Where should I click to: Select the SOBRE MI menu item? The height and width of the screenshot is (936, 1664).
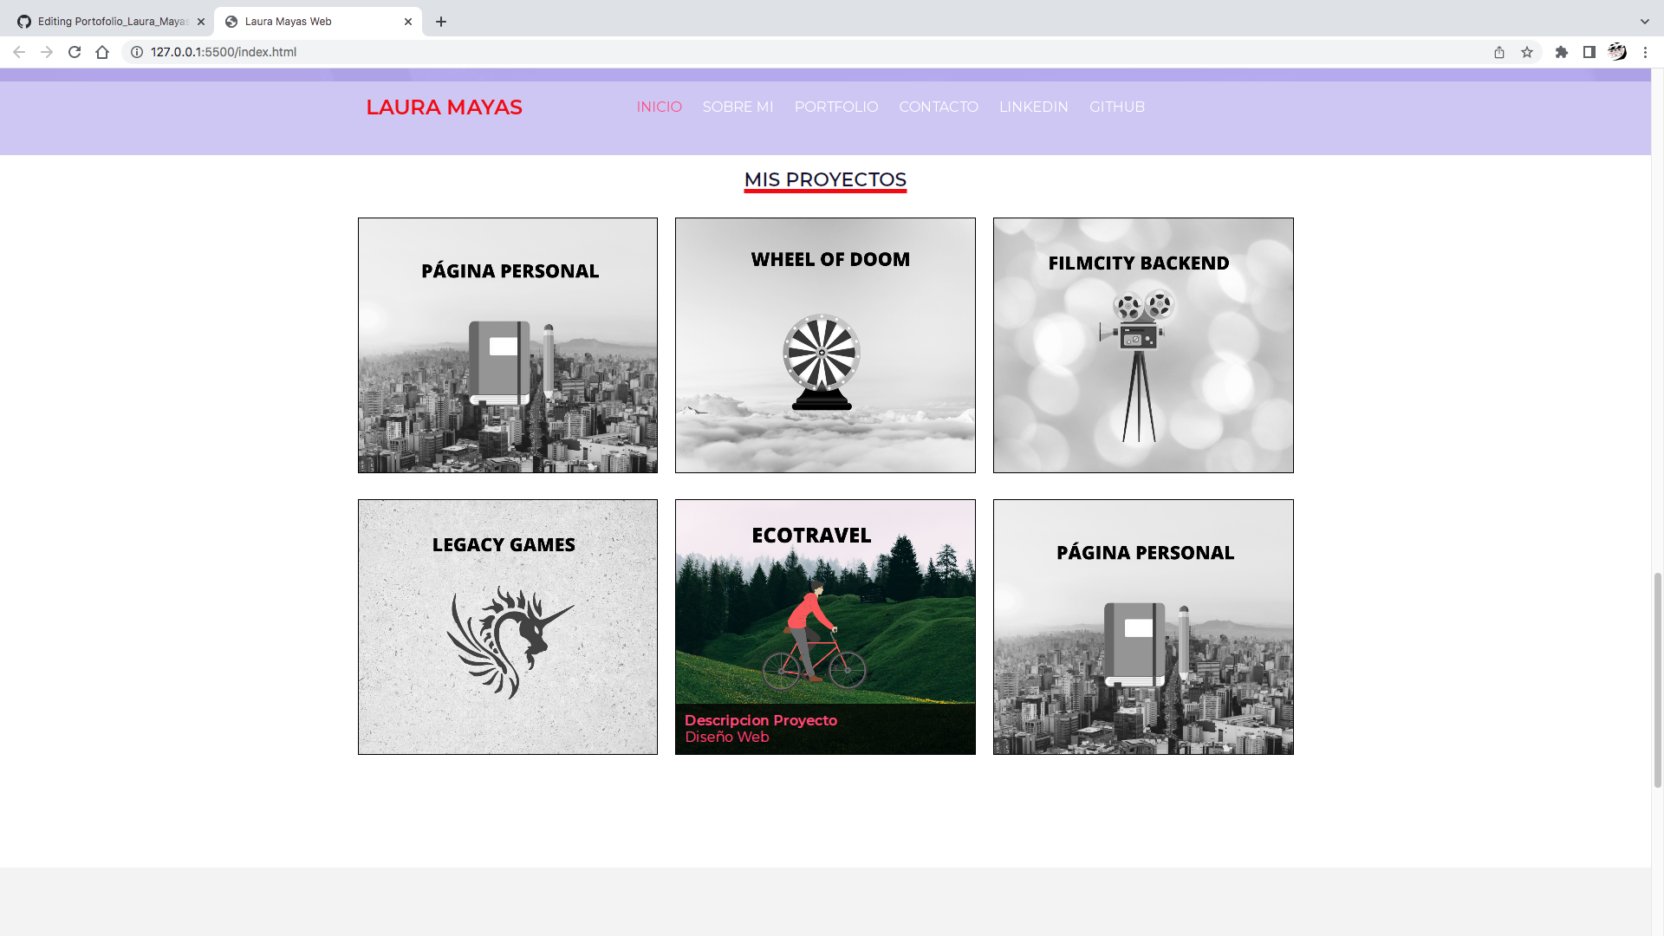tap(738, 107)
